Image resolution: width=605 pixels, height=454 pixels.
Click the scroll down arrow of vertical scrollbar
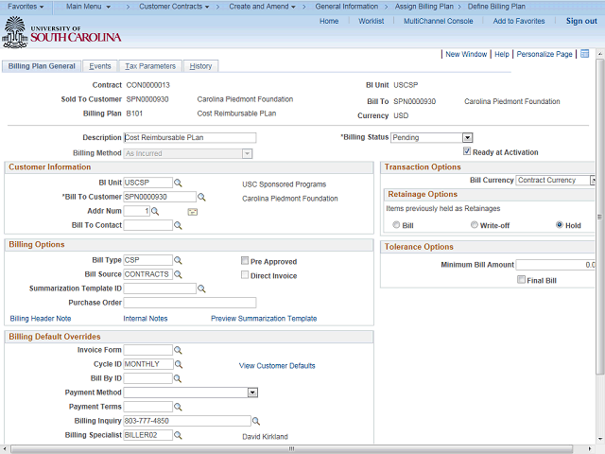pos(599,439)
